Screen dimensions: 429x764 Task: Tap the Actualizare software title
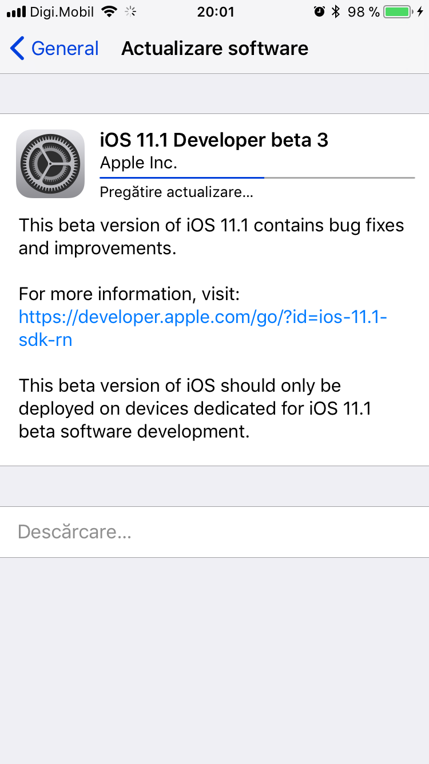(214, 49)
